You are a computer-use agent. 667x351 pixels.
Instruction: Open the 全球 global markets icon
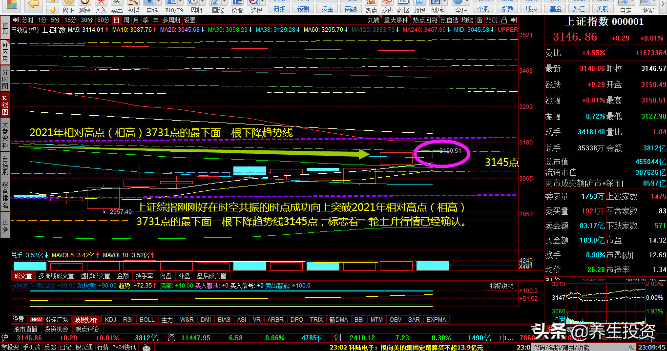coord(461,6)
